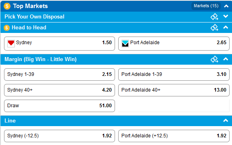Select Sydney (-12.5) line bet
Viewport: 232px width, 145px height.
(x=60, y=136)
